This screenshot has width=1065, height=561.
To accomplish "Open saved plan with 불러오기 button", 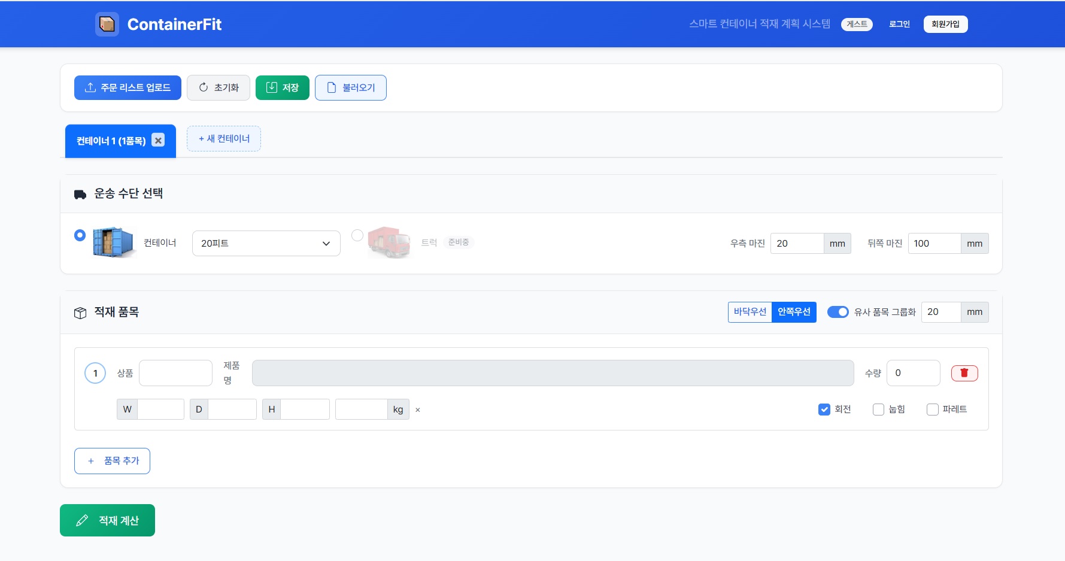I will 350,87.
